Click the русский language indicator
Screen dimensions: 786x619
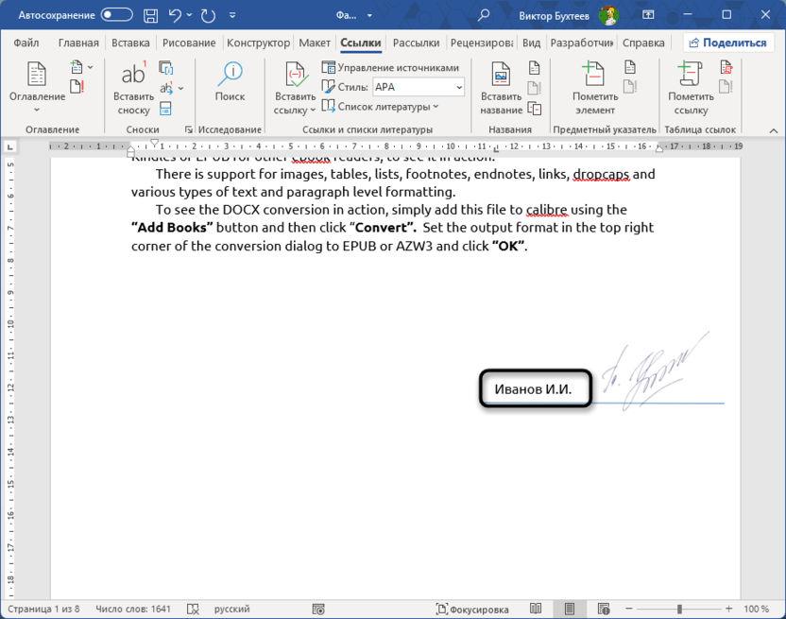[232, 609]
